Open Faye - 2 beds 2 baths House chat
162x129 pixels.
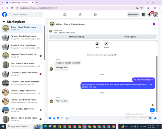click(x=22, y=110)
